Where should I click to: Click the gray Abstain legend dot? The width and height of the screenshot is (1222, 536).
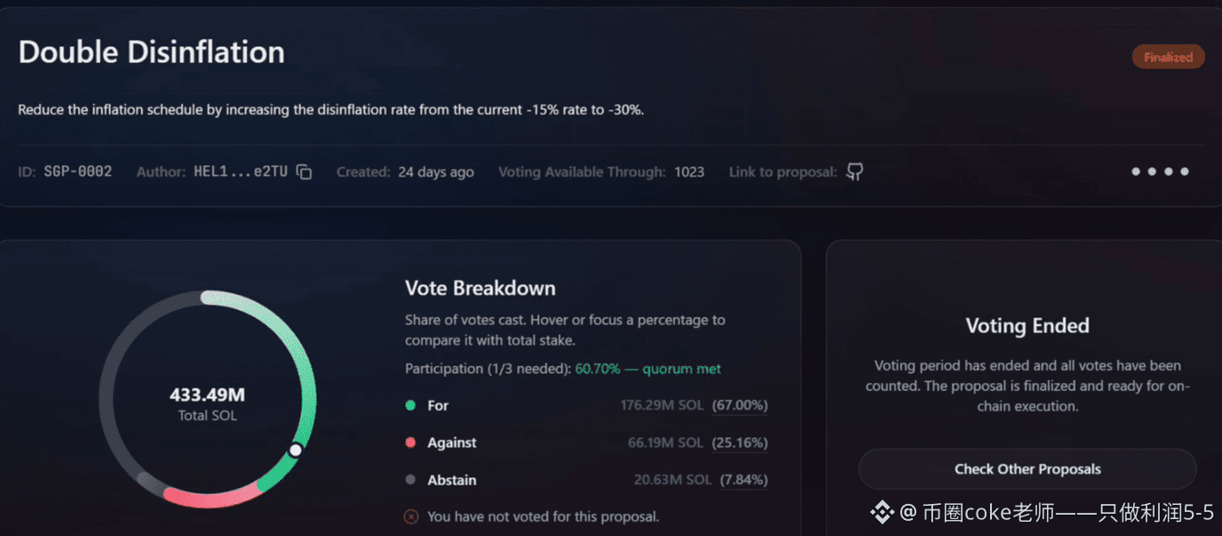(411, 480)
